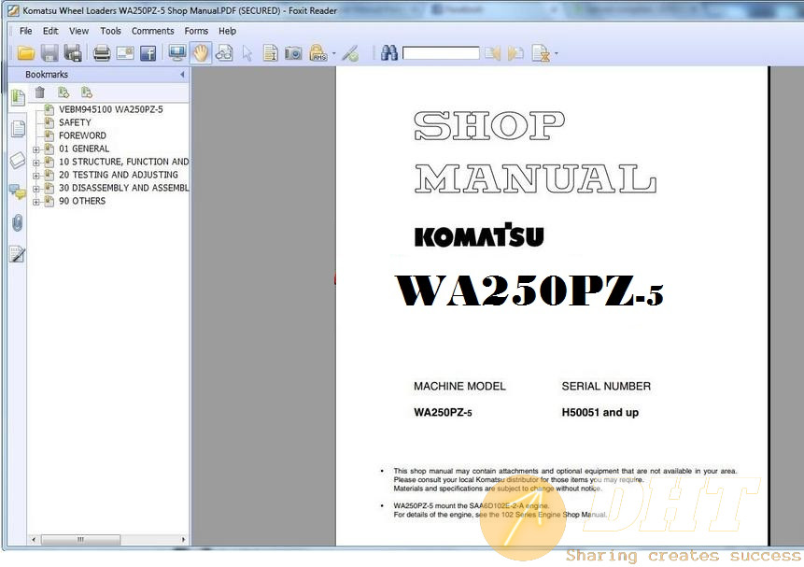Select the 20 TESTING AND ADJUSTING label
Image resolution: width=804 pixels, height=567 pixels.
point(119,175)
